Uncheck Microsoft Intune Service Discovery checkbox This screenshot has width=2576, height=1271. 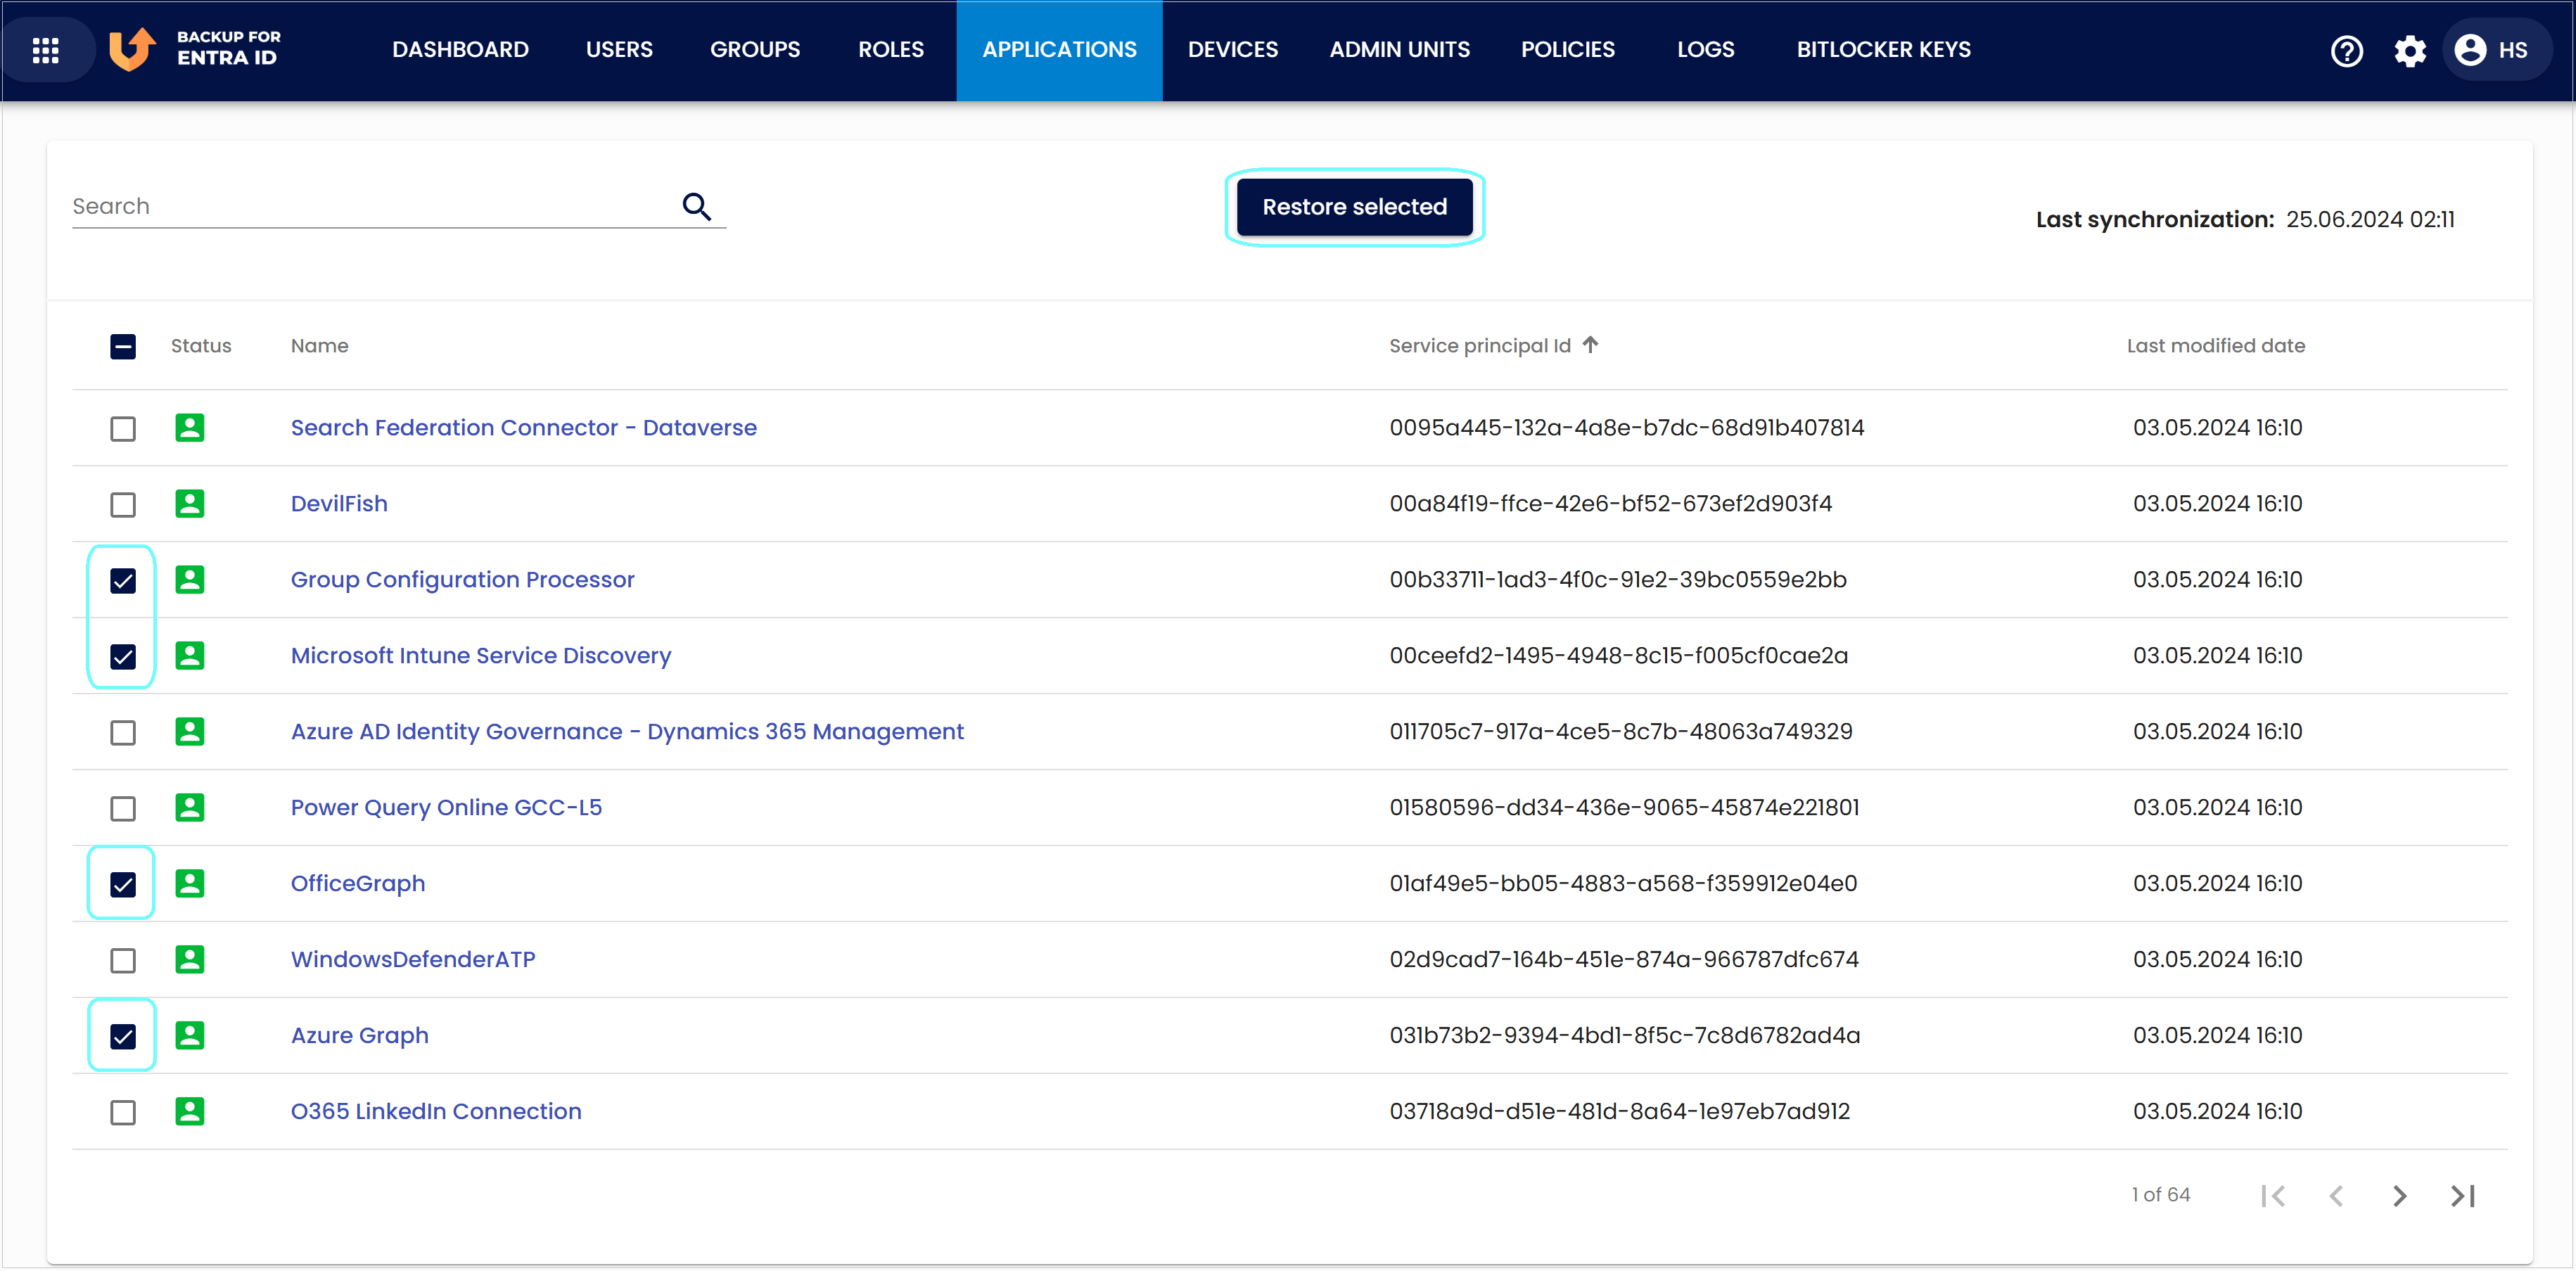tap(123, 657)
